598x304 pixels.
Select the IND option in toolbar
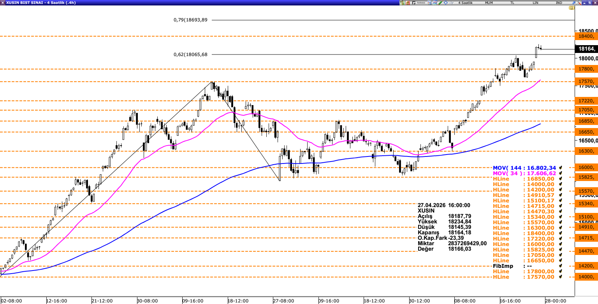coord(559,3)
